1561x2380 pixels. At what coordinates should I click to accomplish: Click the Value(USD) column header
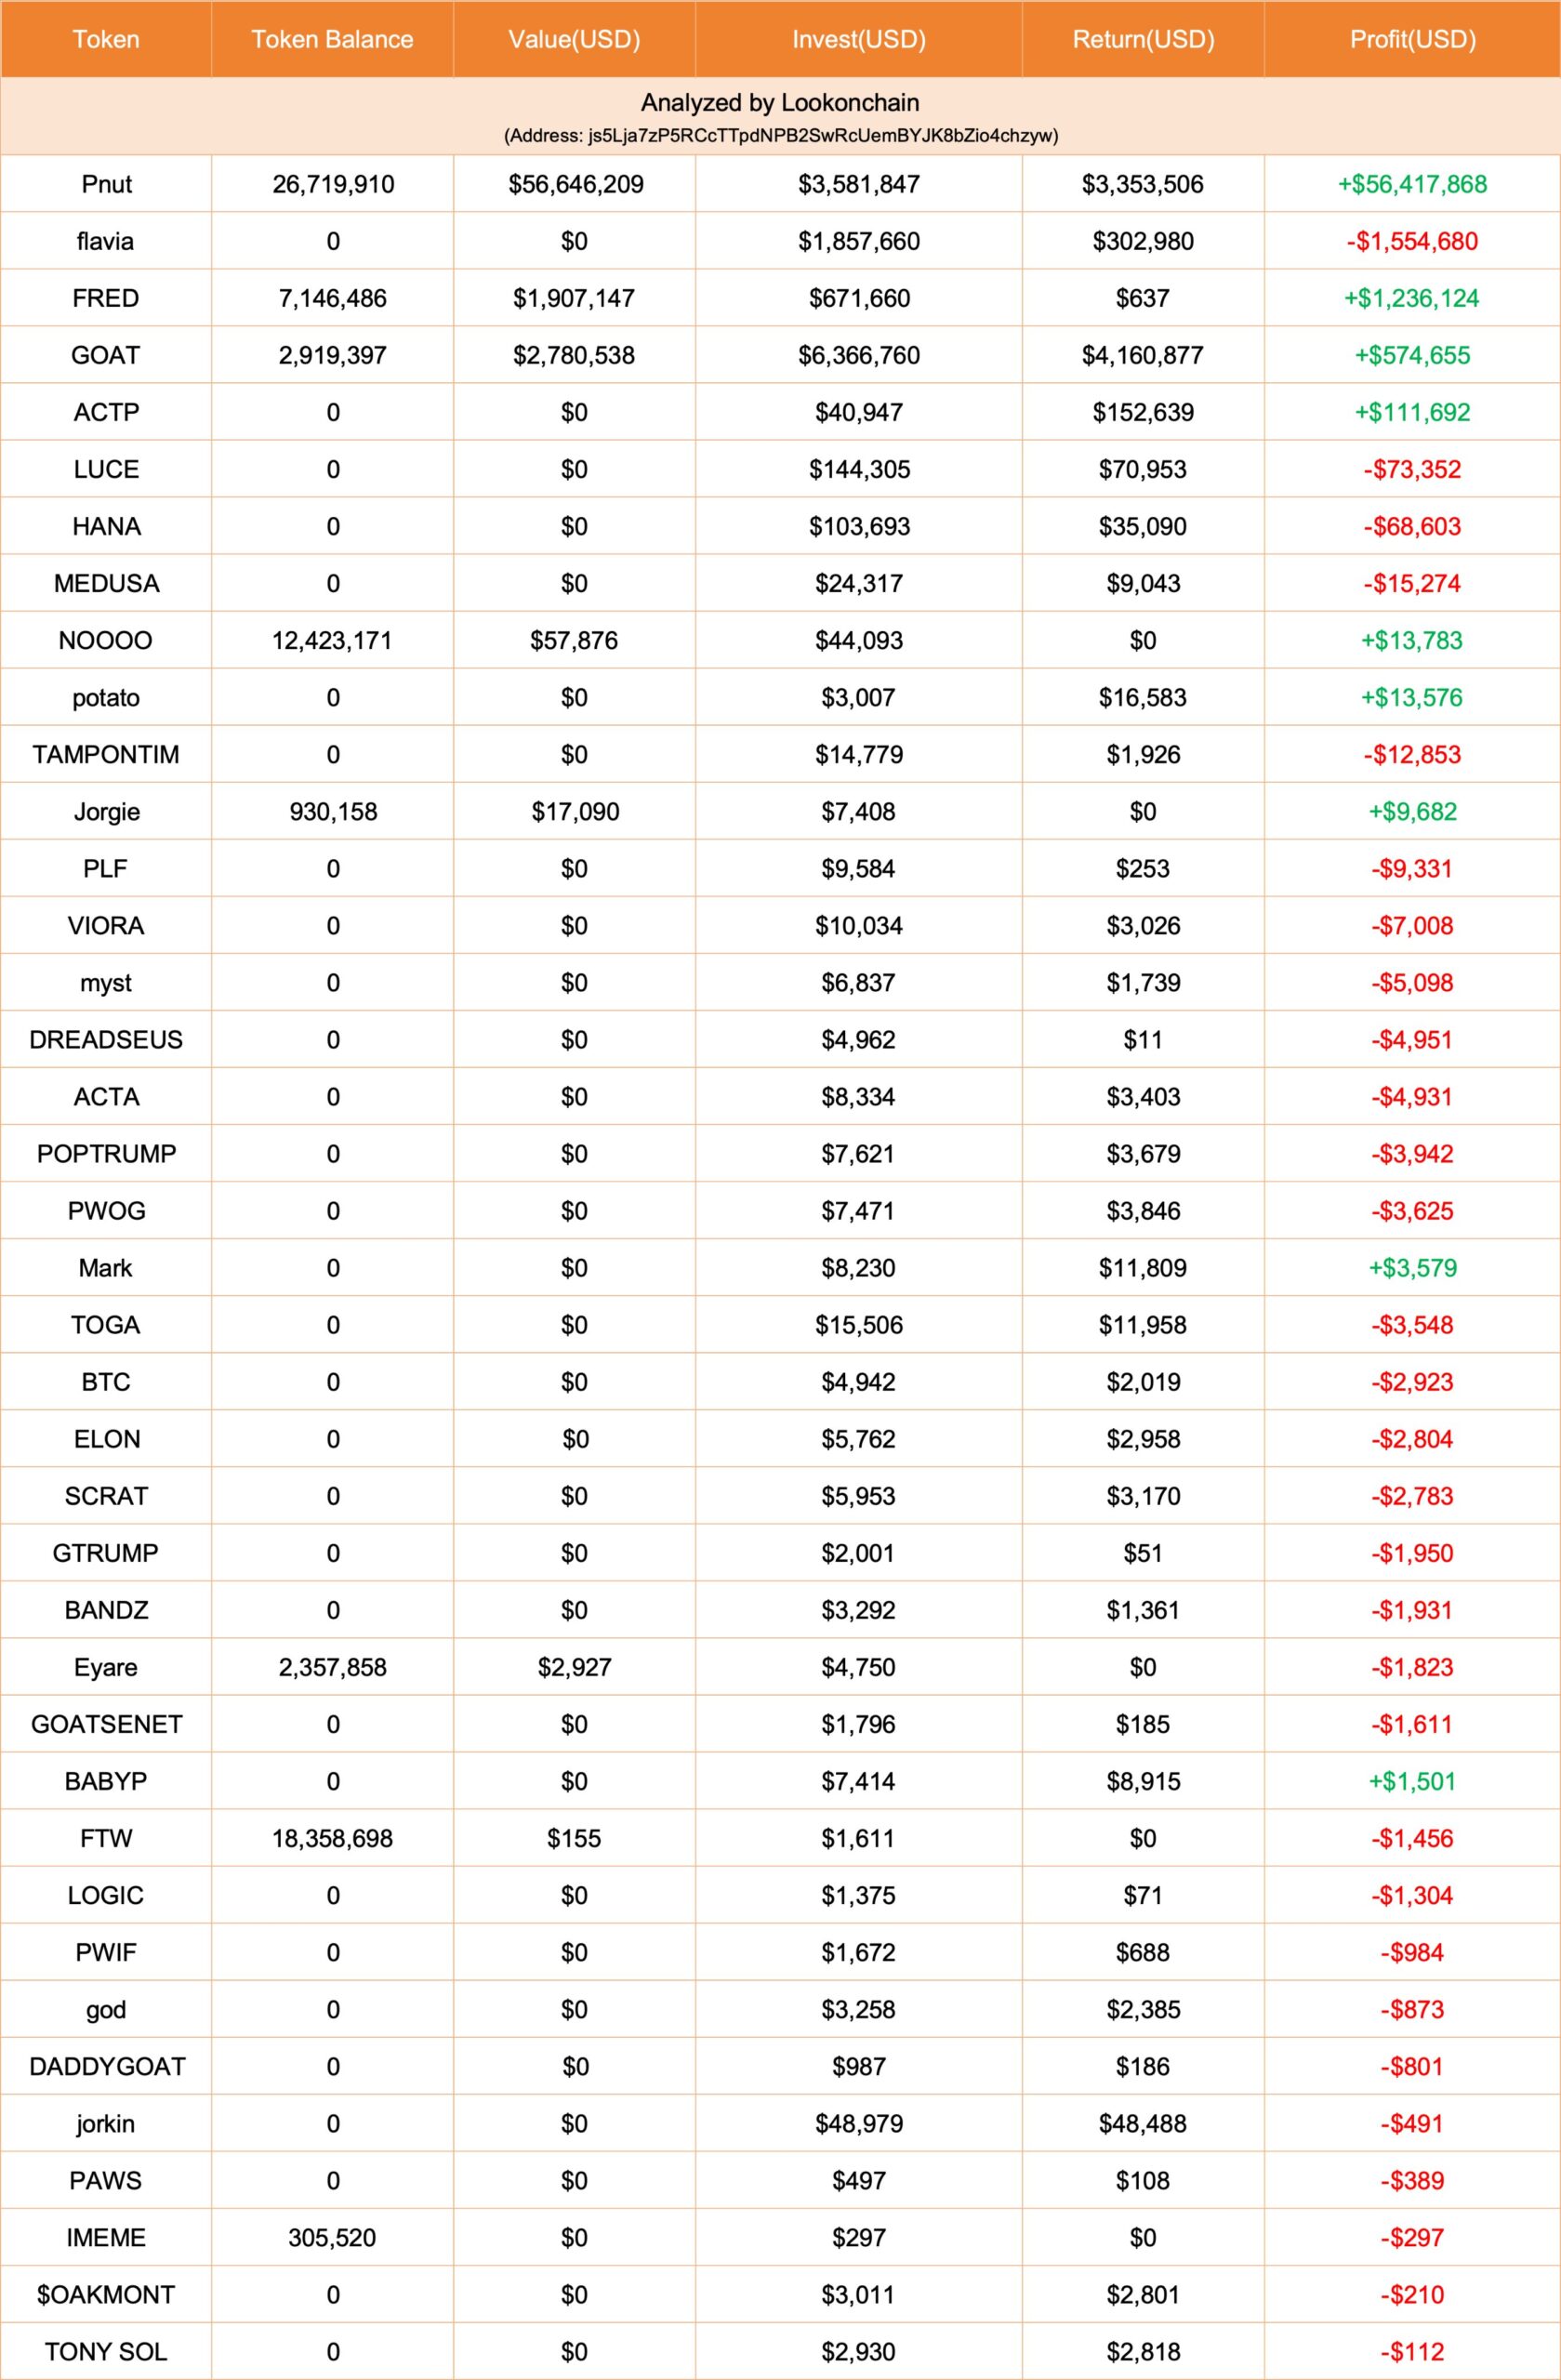[x=574, y=40]
